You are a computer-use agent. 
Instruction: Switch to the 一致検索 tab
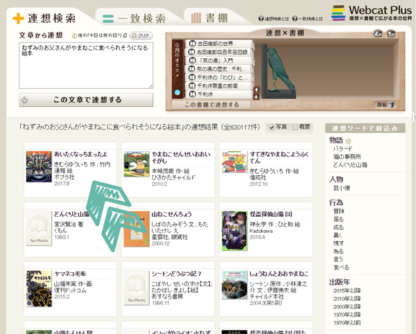point(135,19)
